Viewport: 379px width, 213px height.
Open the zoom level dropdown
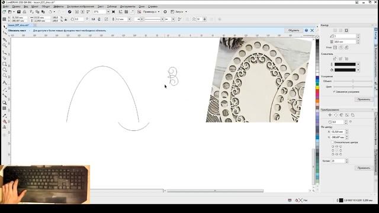108,12
